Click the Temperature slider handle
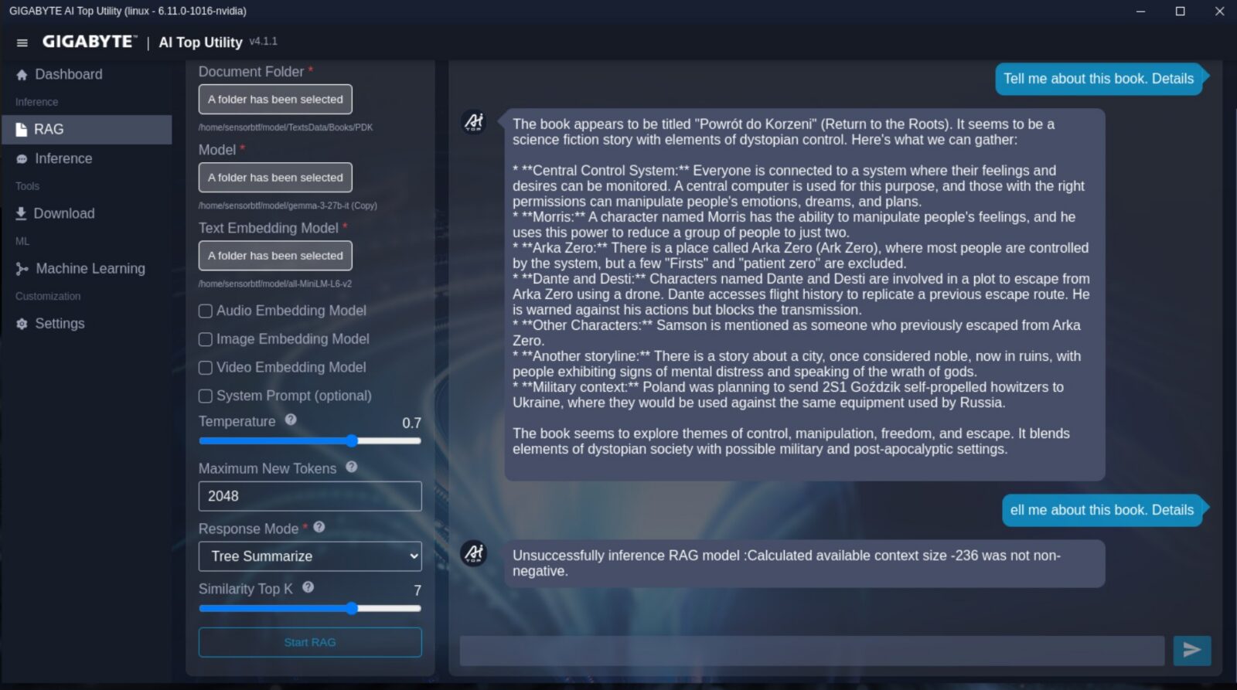Screen dimensions: 1237x690 pyautogui.click(x=352, y=441)
